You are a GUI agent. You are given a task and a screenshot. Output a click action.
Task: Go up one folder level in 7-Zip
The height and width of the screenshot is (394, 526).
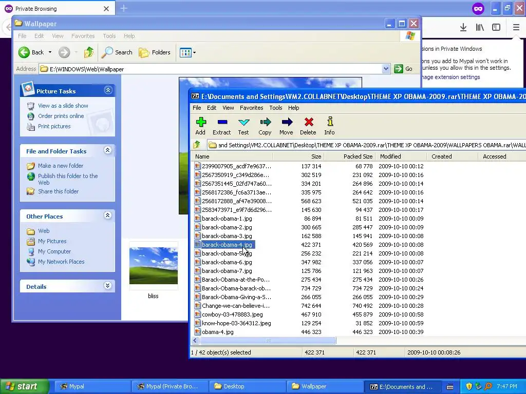point(197,145)
